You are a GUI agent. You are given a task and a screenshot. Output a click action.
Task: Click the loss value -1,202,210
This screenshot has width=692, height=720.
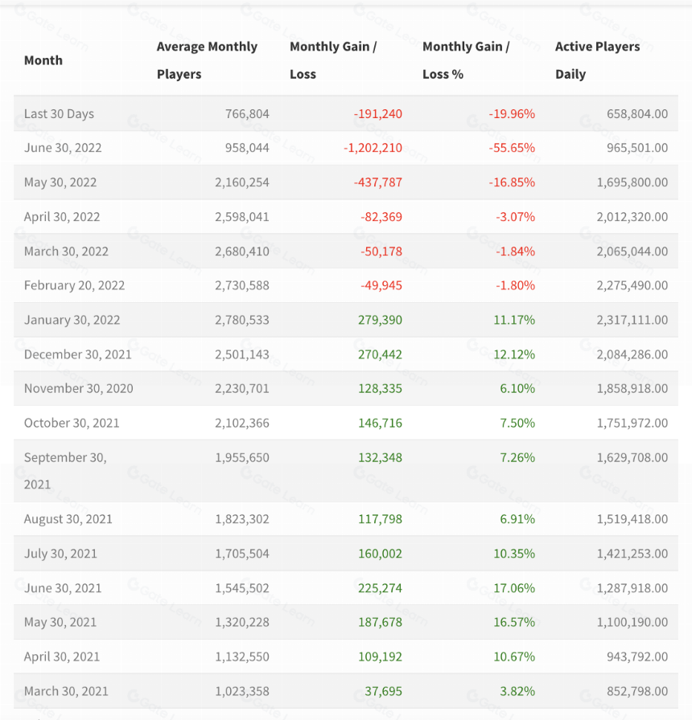(373, 148)
